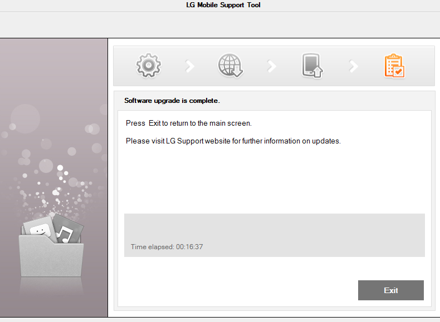Click chevron between globe and phone icons
This screenshot has height=322, width=440.
tap(271, 66)
